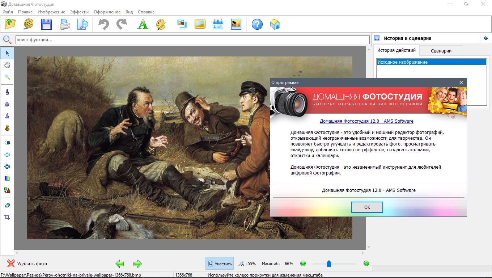Open the Оформление menu
The height and width of the screenshot is (278, 492).
click(107, 12)
